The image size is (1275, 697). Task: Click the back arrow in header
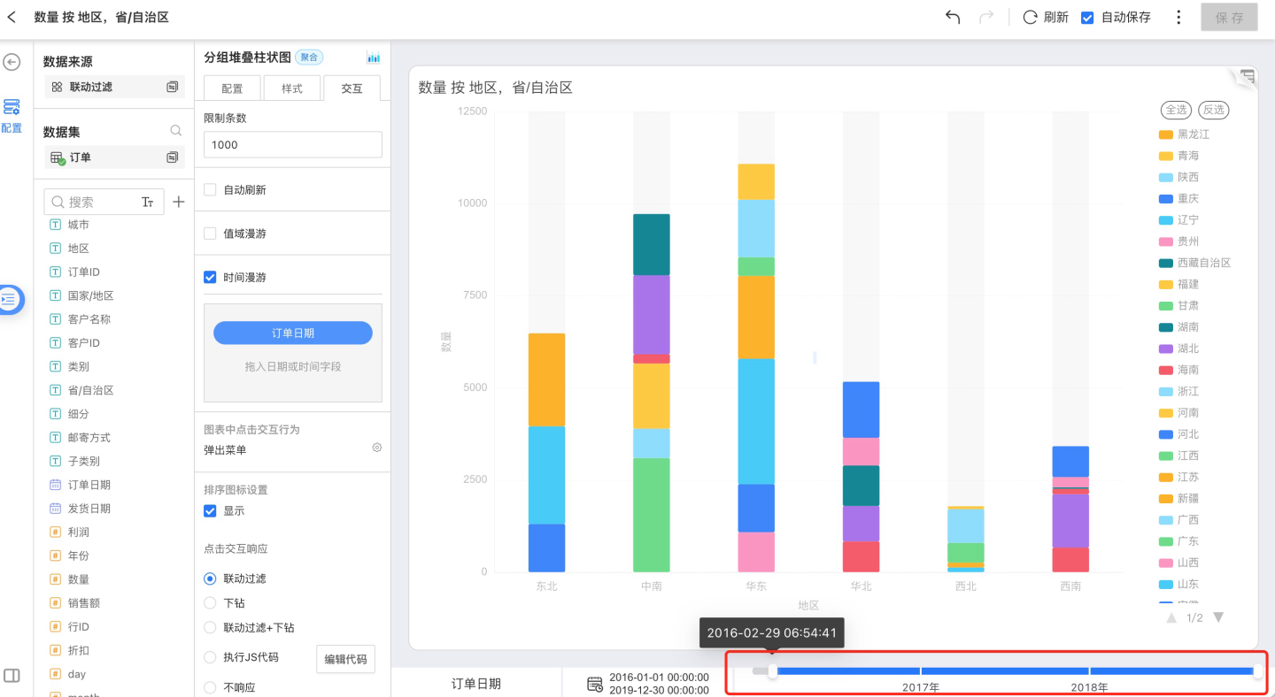click(x=12, y=17)
